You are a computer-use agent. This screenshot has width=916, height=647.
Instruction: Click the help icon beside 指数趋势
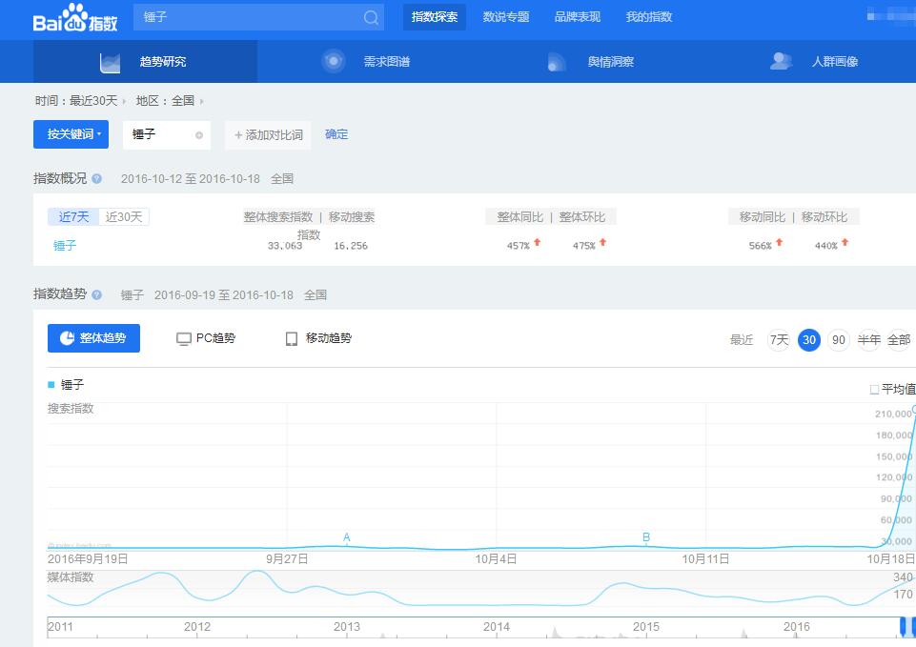coord(96,294)
